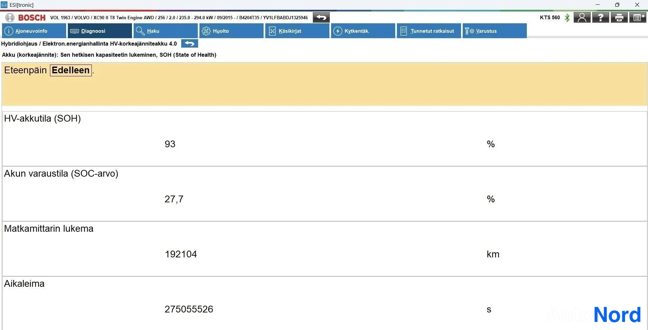Screen dimensions: 648x330
Task: Select the timestamp value 275055526
Action: pyautogui.click(x=189, y=309)
